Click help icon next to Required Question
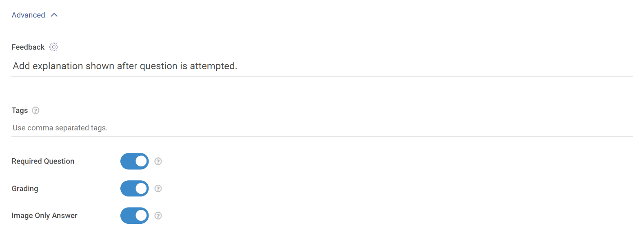This screenshot has width=633, height=236. (x=158, y=161)
